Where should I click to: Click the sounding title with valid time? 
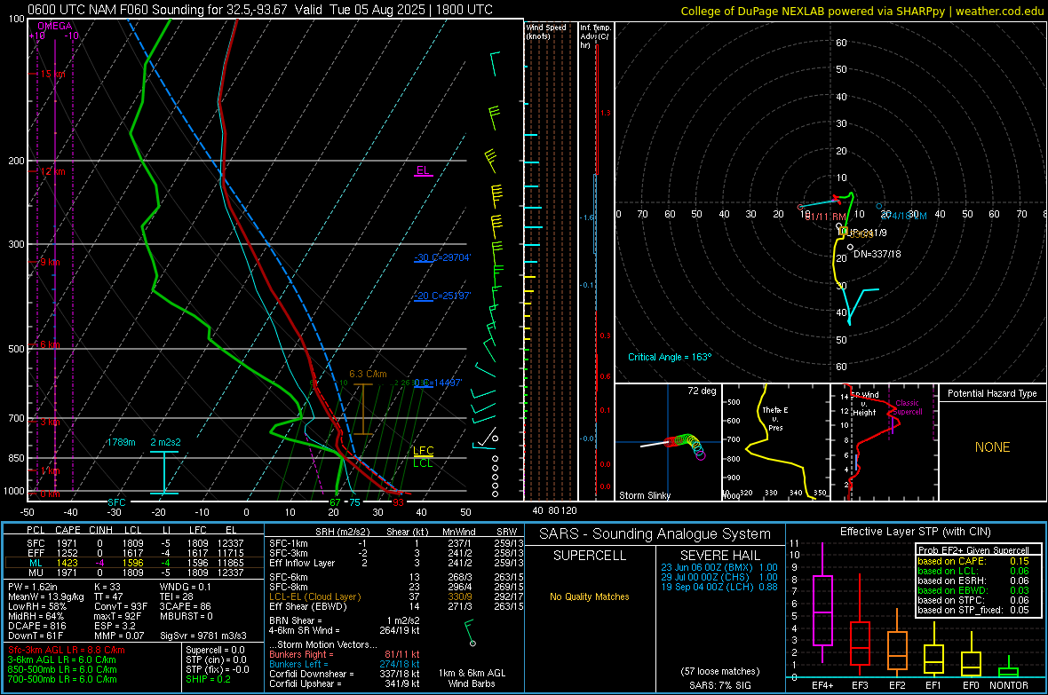coord(260,10)
